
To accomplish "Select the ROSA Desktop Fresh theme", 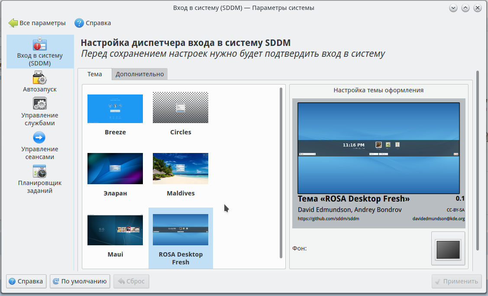I will pos(181,238).
